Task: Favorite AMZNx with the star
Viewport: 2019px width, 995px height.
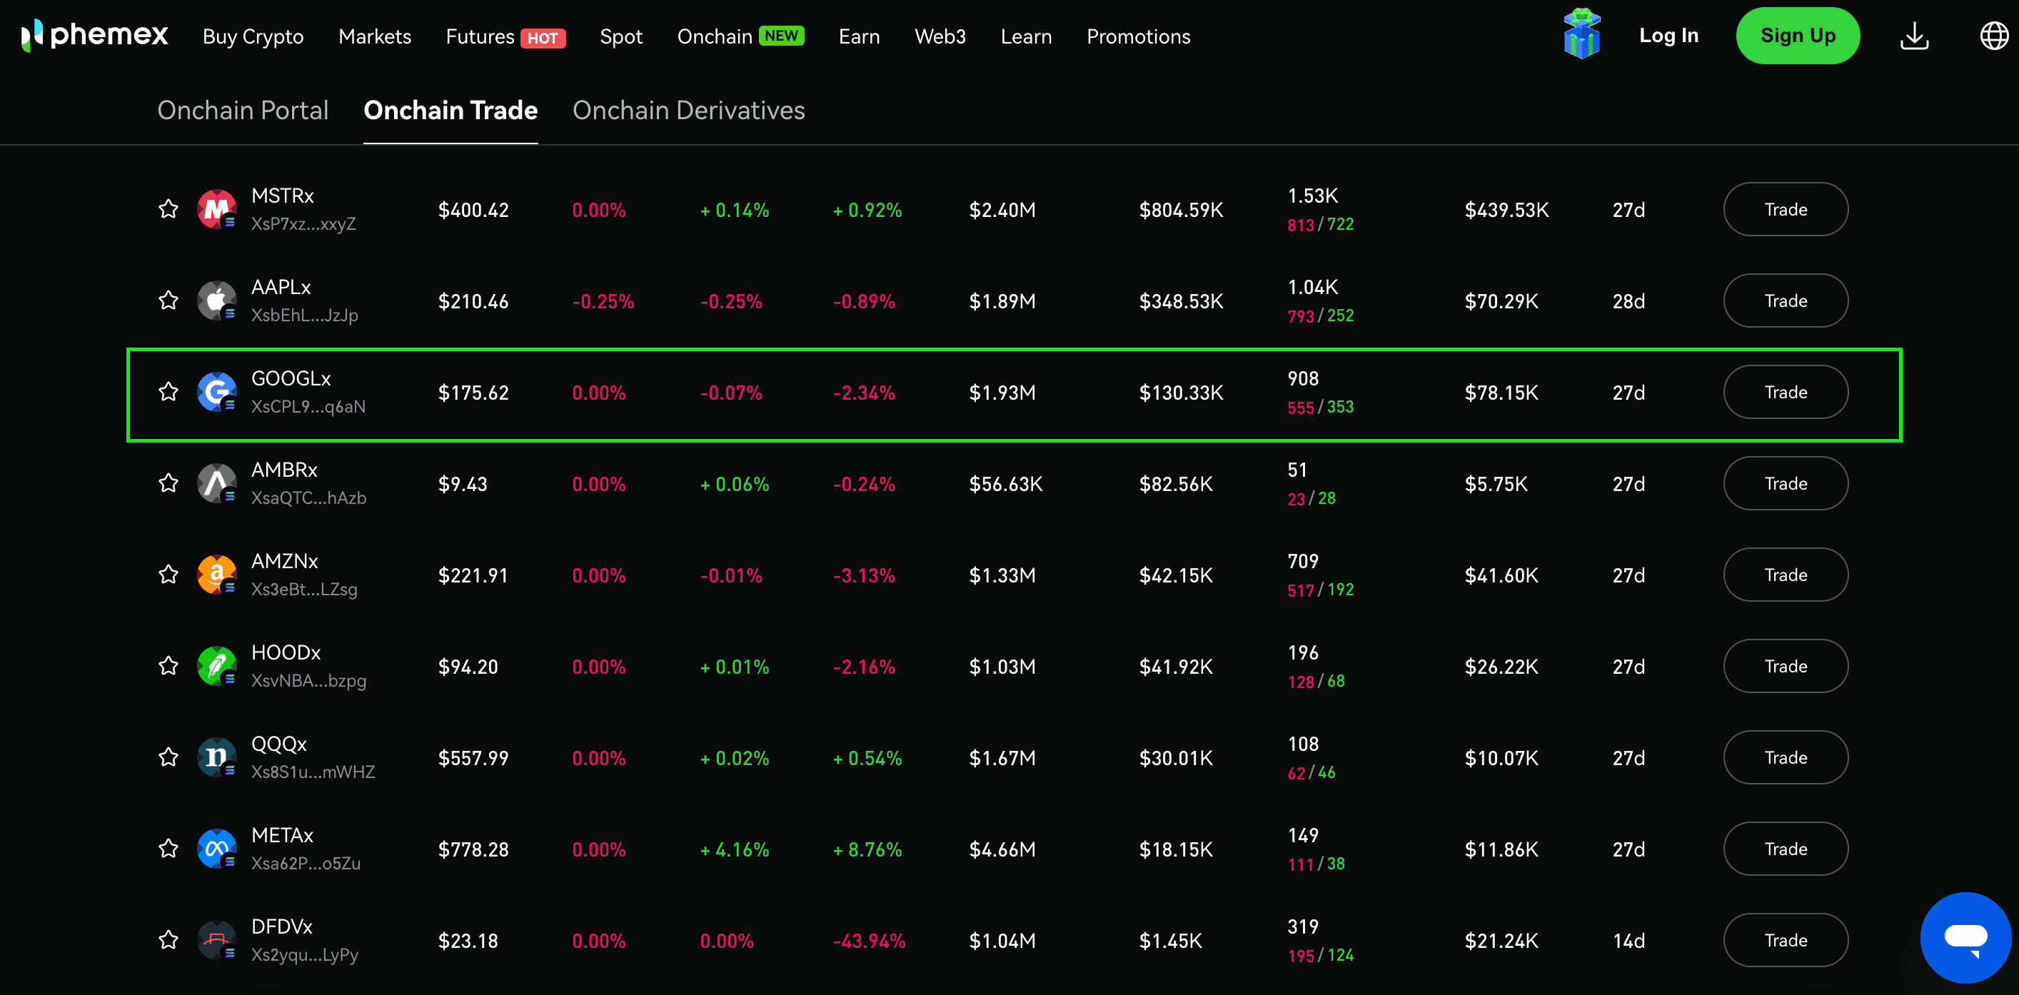Action: [x=168, y=575]
